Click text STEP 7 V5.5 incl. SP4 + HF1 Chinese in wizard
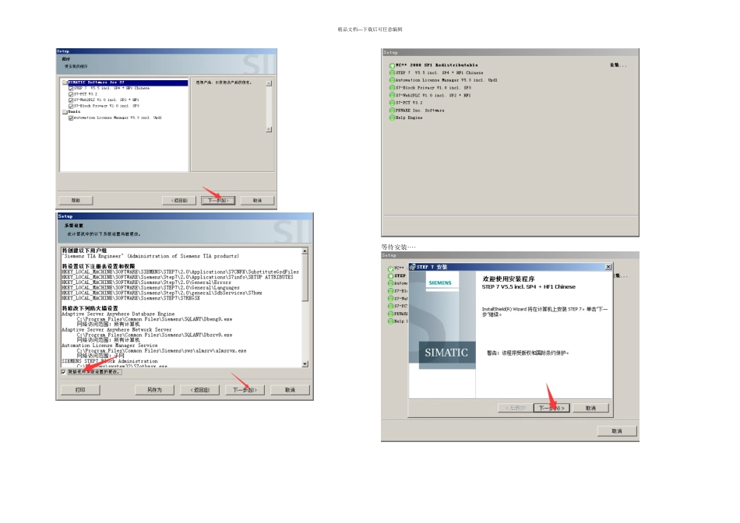This screenshot has width=740, height=523. (529, 286)
